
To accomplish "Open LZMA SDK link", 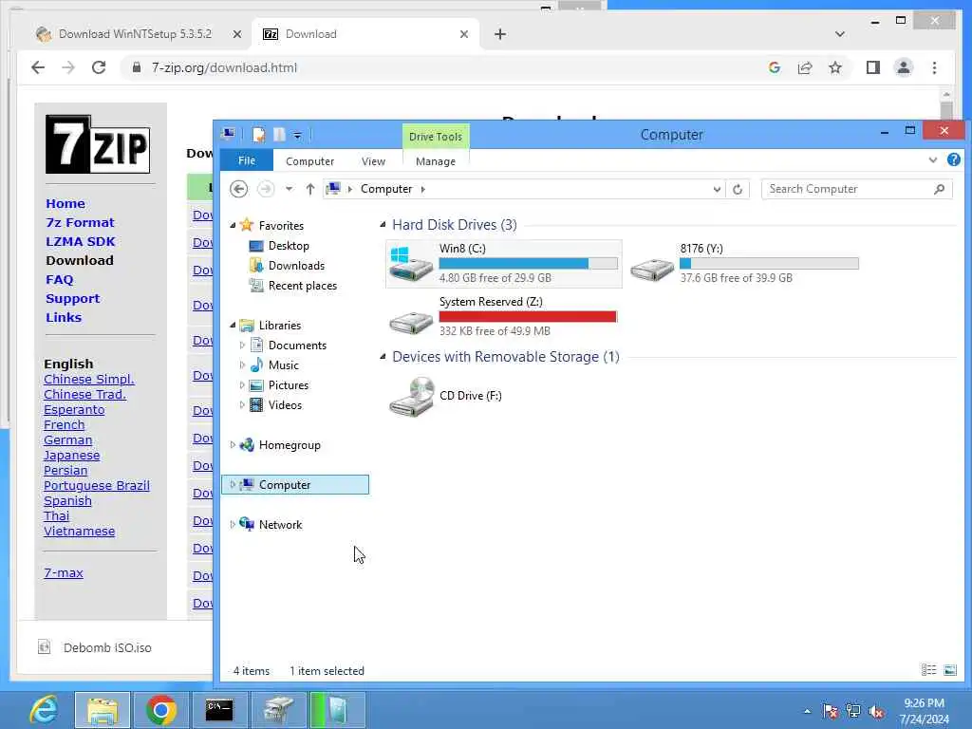I will (81, 242).
